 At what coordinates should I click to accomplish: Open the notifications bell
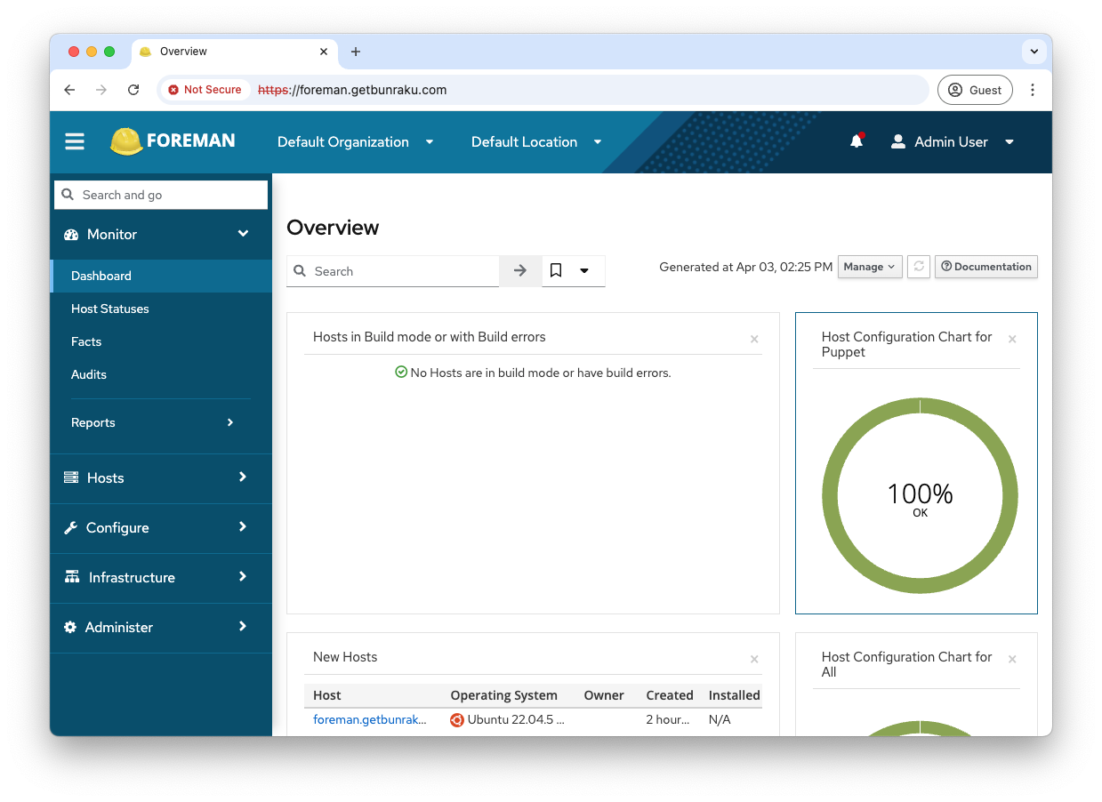856,141
